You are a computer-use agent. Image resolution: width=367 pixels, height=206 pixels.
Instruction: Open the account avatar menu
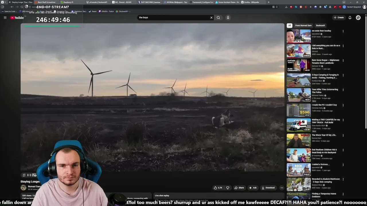(x=358, y=17)
